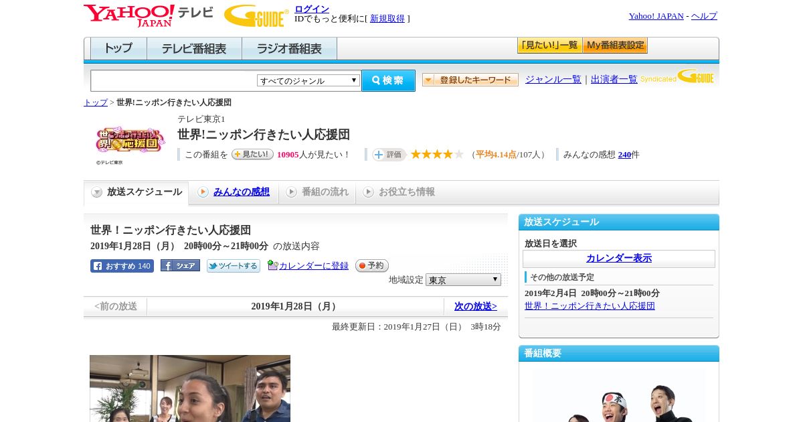The image size is (803, 422).
Task: Click the G-Guide logo in header
Action: [256, 15]
